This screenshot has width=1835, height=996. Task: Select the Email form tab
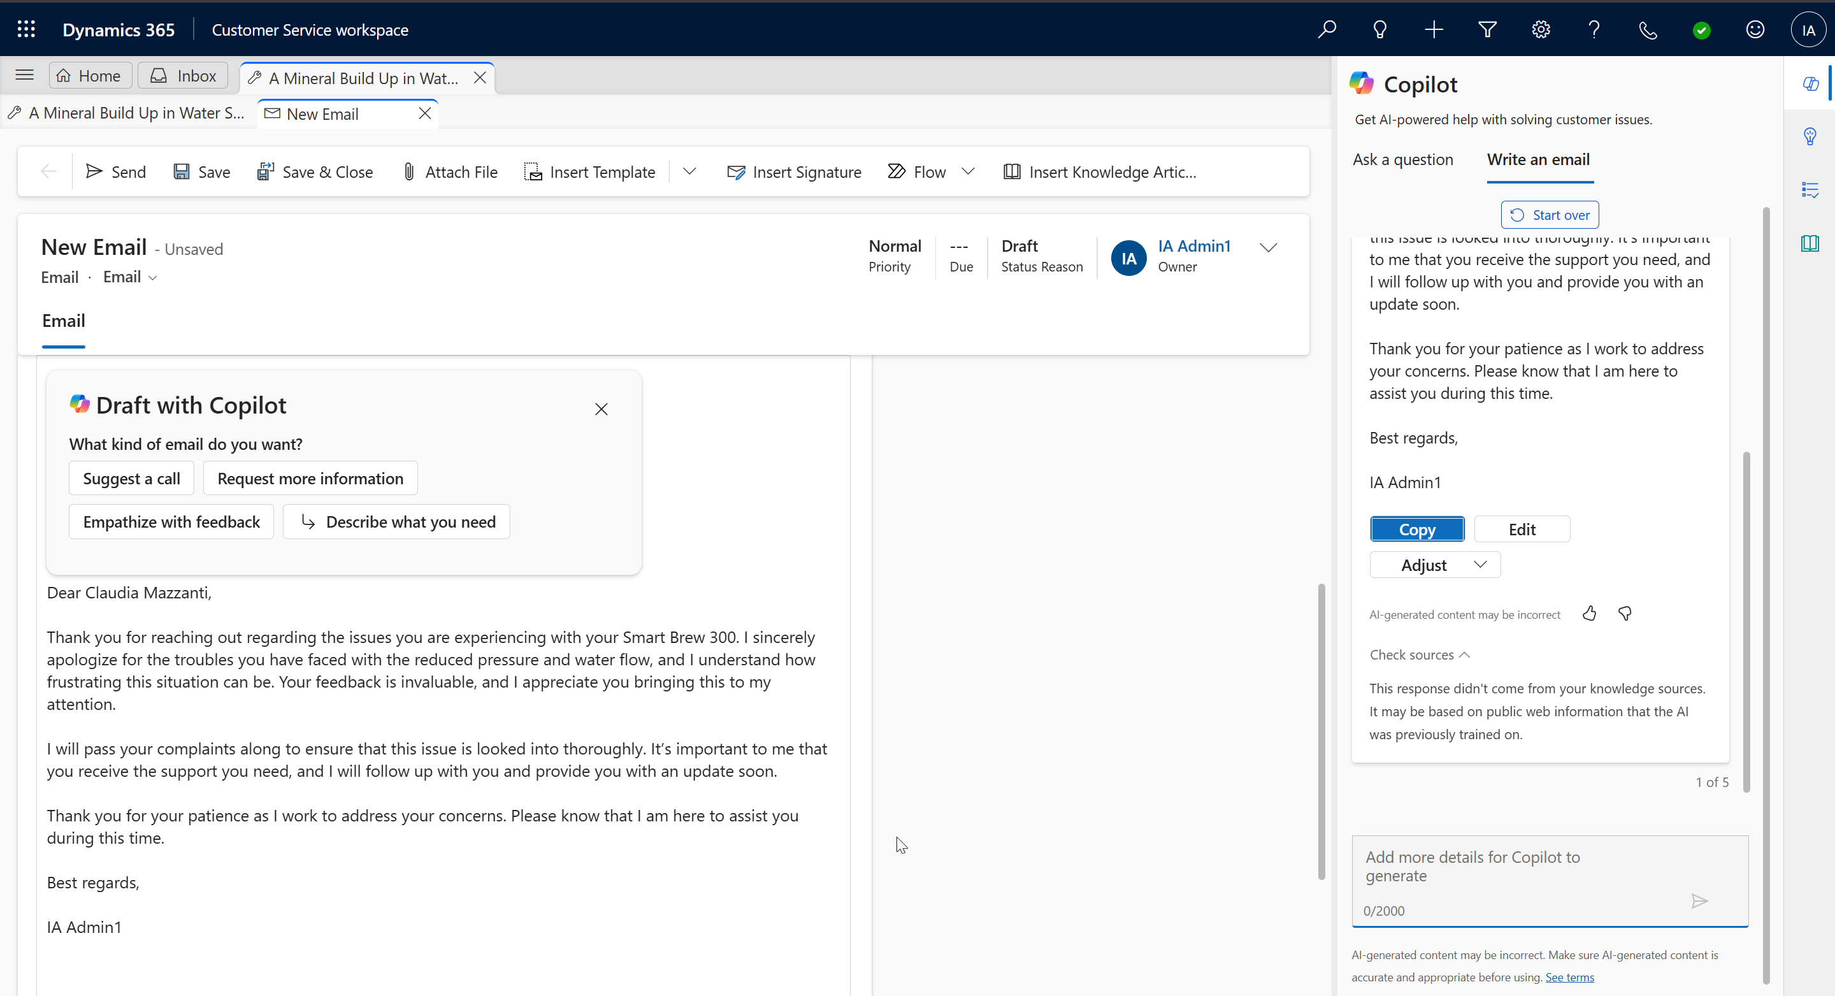[x=64, y=321]
